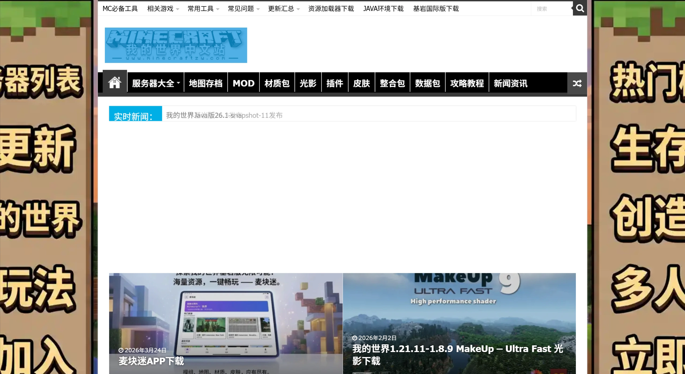Click the Minecraft Chinese site logo
The height and width of the screenshot is (374, 685).
[176, 45]
